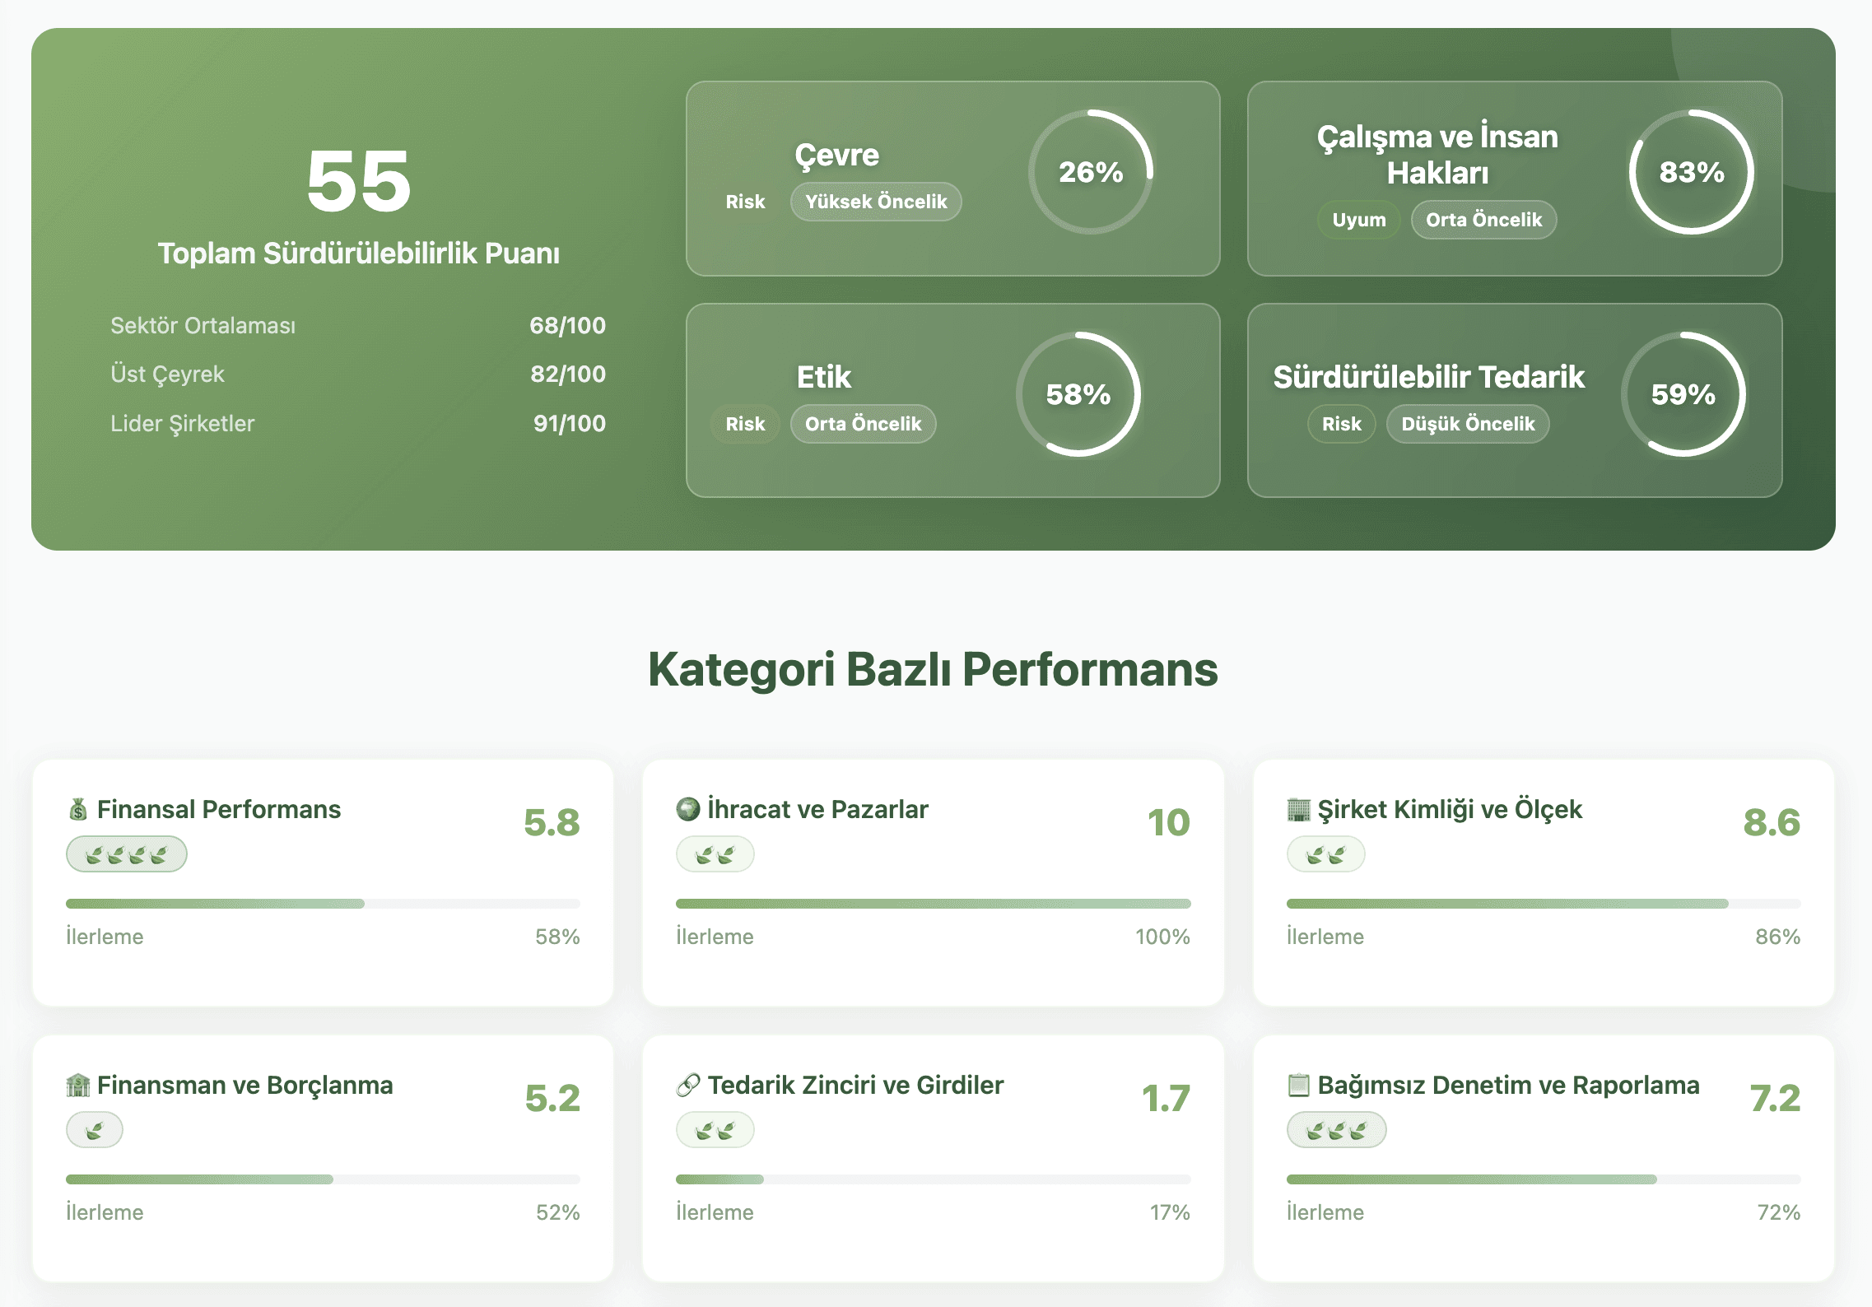Select the money bag icon on Finansal Performans

(78, 810)
